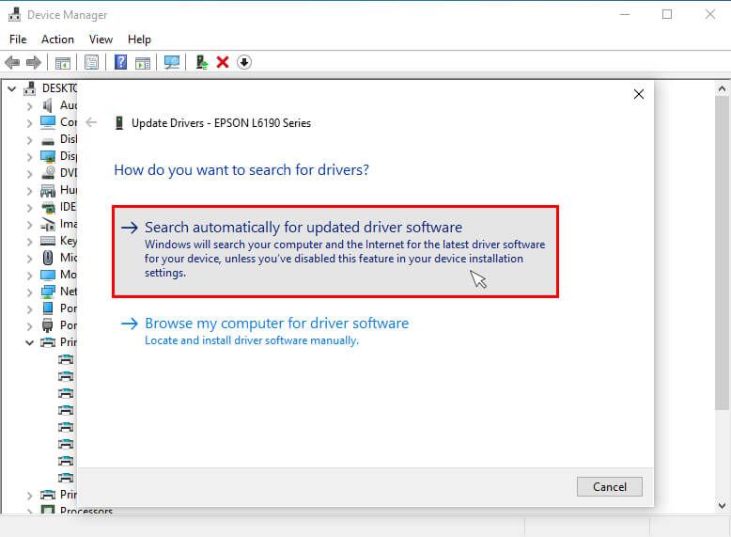Click the Scan for hardware changes toolbar icon

click(x=172, y=62)
